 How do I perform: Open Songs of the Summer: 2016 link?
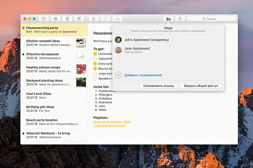(112, 122)
